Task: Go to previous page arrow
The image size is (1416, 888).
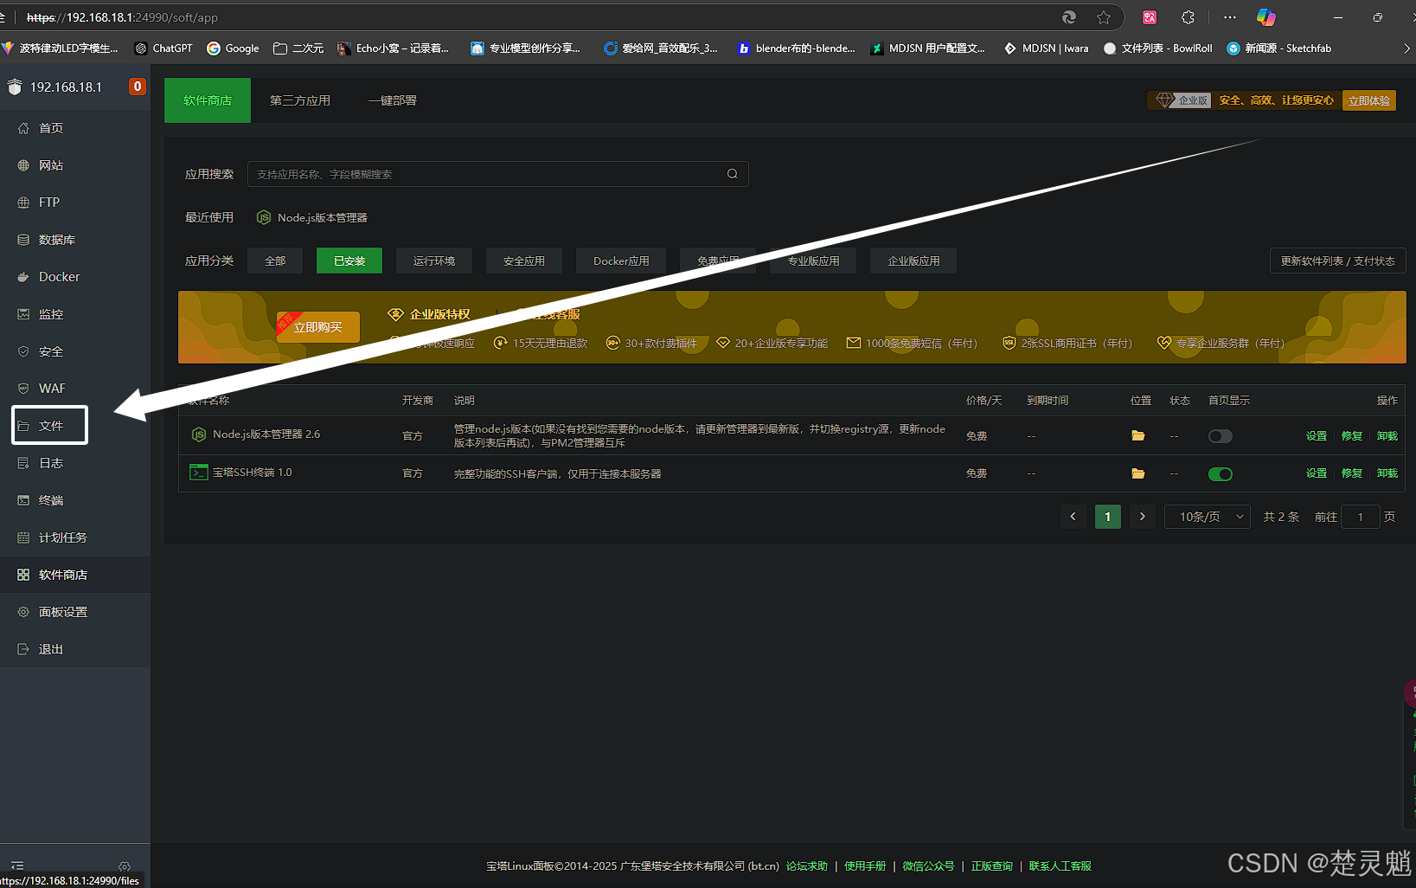Action: click(1073, 517)
